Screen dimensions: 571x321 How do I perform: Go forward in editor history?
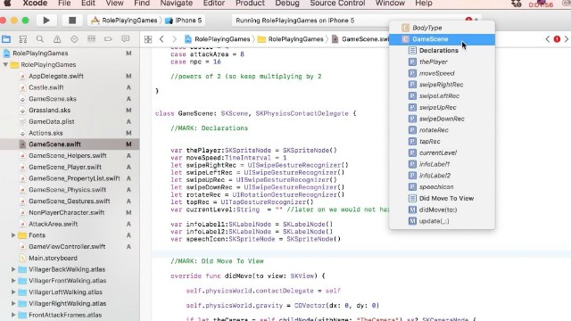(175, 39)
